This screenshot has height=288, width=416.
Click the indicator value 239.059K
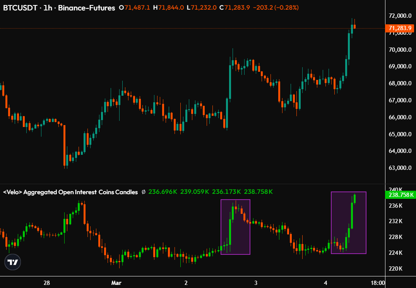[x=195, y=192]
